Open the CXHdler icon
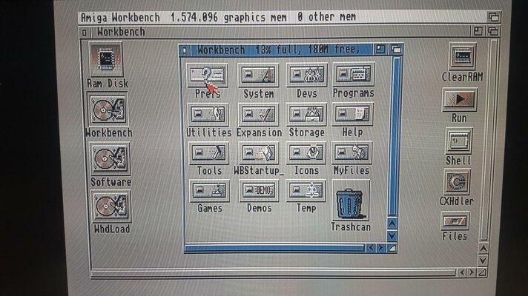This screenshot has width=528, height=296. click(457, 181)
